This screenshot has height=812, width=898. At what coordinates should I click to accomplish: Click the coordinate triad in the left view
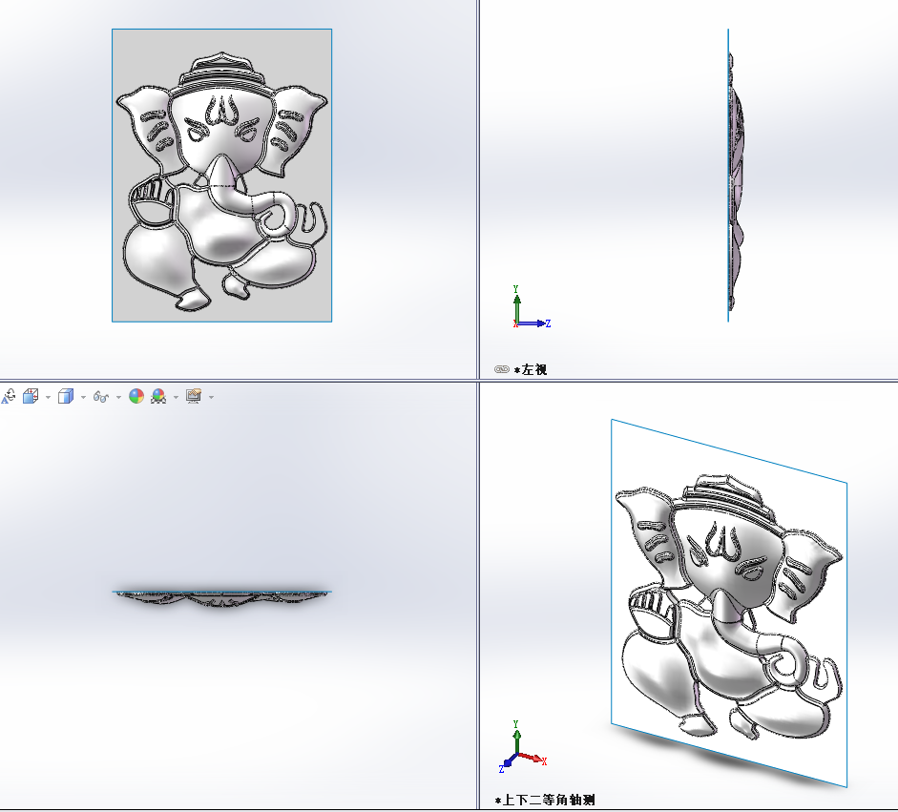tap(531, 308)
